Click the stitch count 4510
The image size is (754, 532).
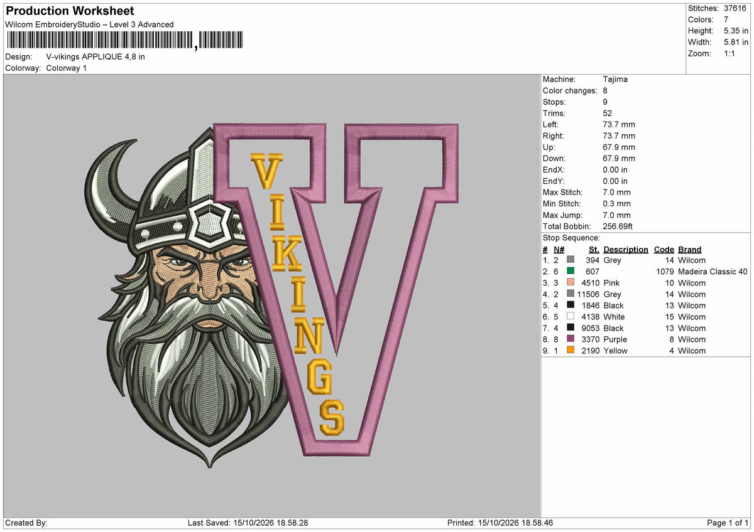click(x=591, y=282)
